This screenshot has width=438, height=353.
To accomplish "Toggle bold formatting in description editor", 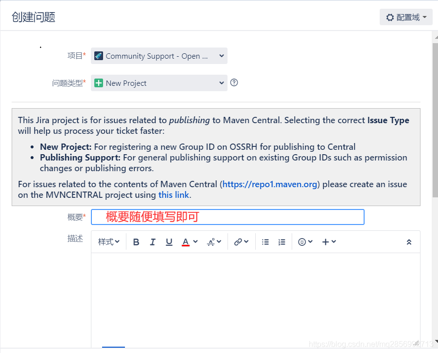I will click(x=136, y=242).
